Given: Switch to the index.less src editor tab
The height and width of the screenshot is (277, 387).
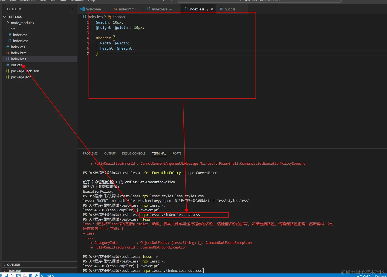Looking at the screenshot, I should tap(162, 9).
